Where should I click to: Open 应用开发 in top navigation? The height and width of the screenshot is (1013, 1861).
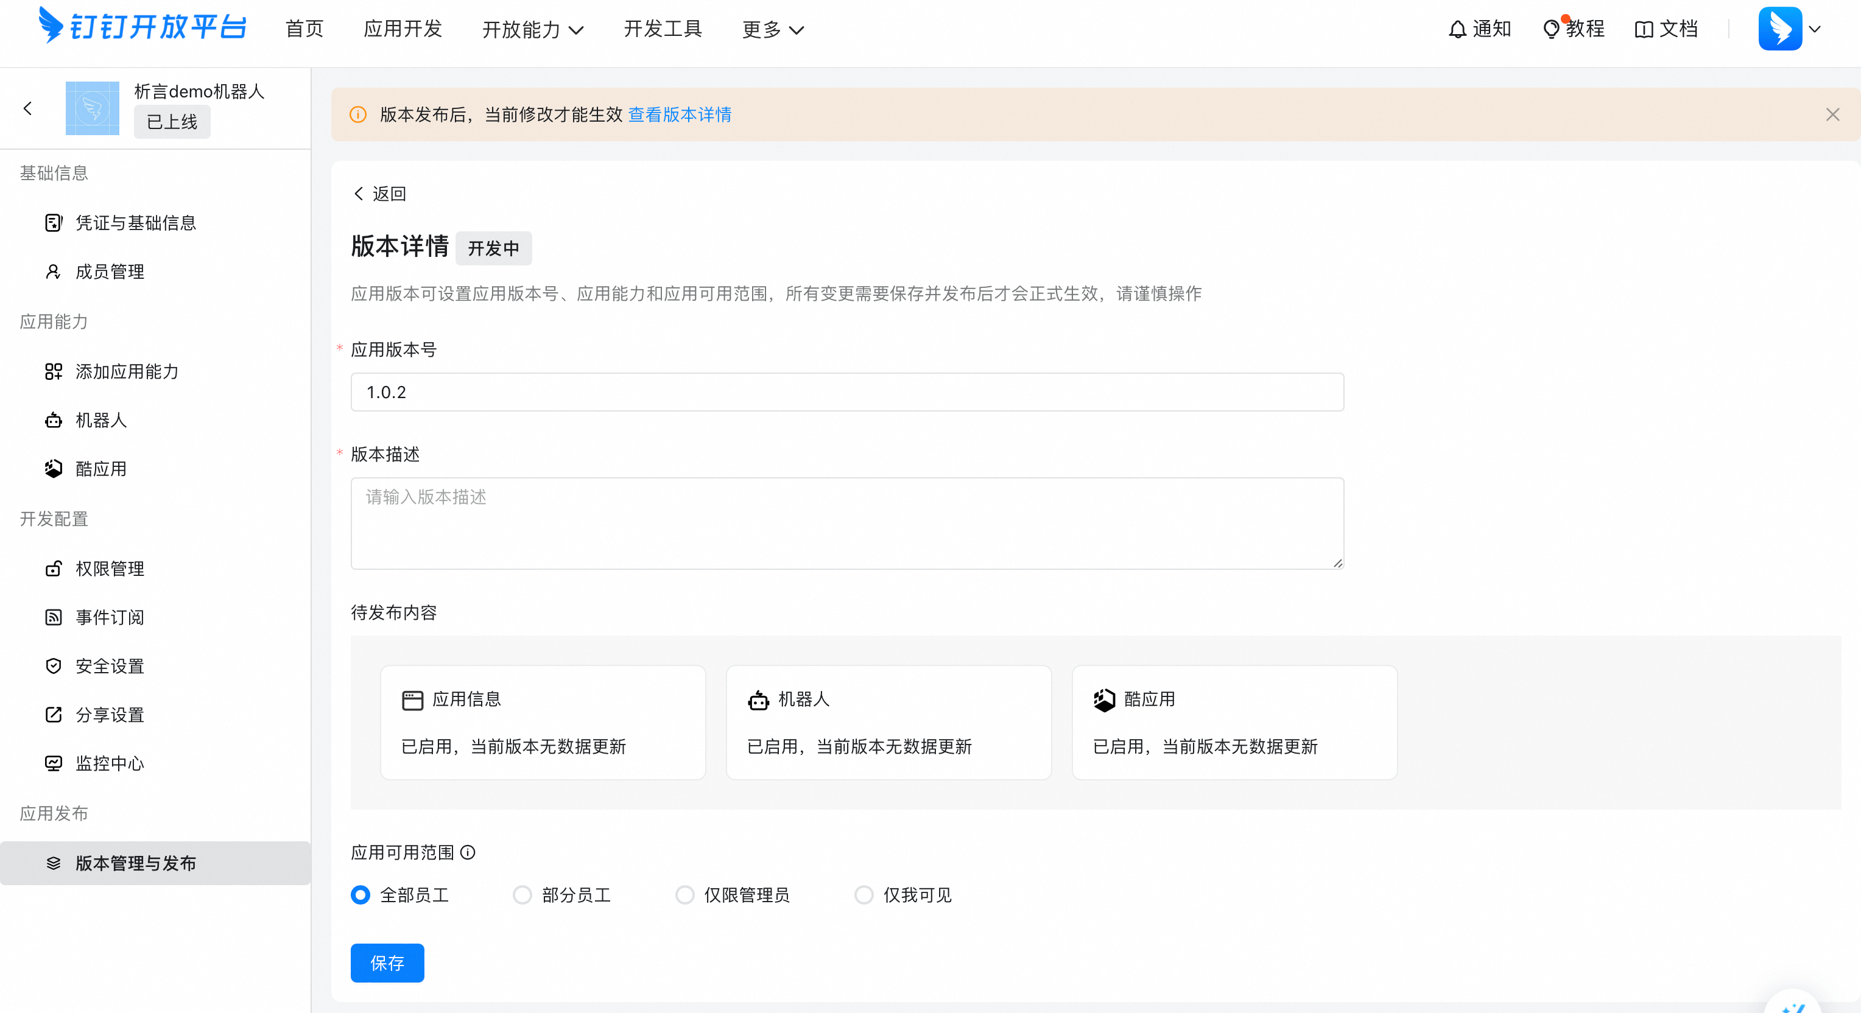pos(403,29)
